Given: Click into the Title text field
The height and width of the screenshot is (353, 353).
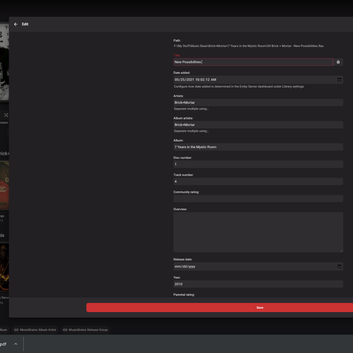Looking at the screenshot, I should [253, 62].
